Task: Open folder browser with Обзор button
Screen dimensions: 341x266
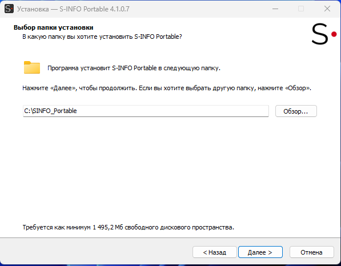Action: (x=296, y=111)
